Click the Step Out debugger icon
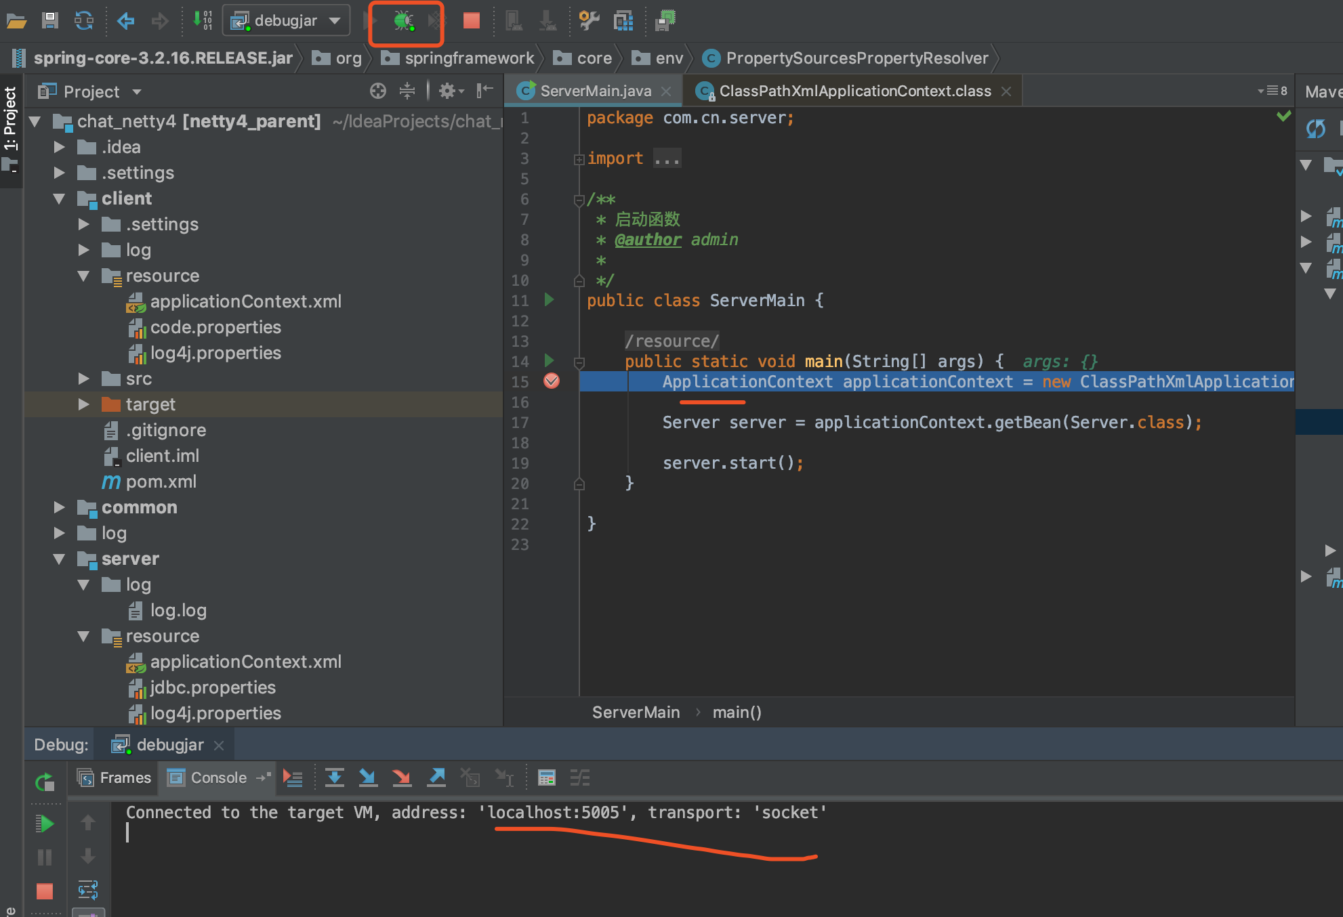 [x=436, y=777]
